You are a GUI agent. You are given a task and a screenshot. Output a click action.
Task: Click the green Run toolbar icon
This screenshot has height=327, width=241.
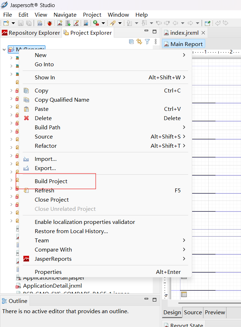pyautogui.click(x=96, y=23)
